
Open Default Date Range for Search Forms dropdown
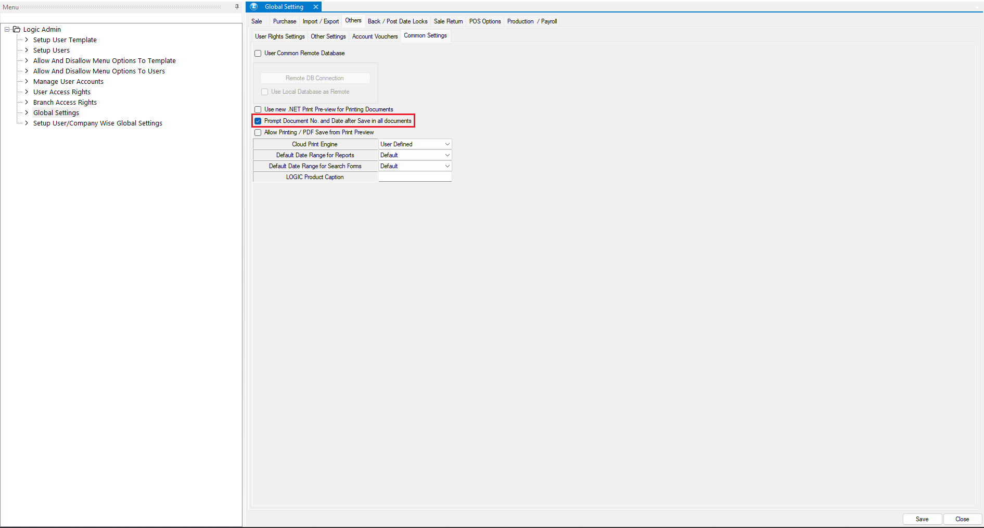(447, 166)
